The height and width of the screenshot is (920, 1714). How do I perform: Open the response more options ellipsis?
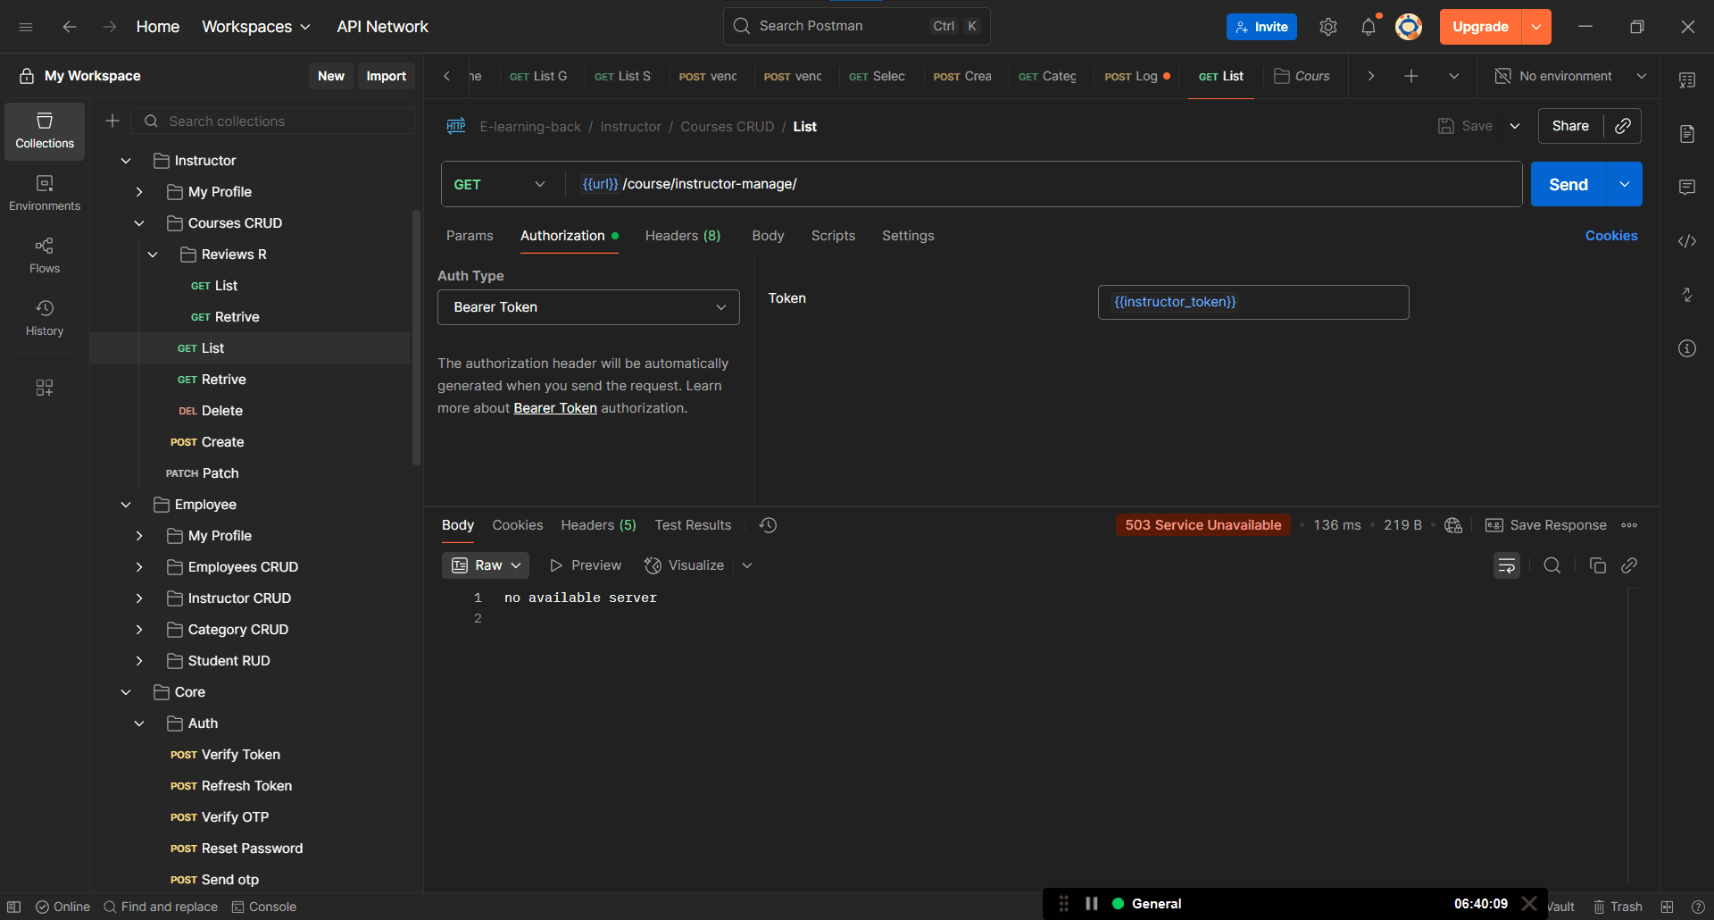[1629, 525]
